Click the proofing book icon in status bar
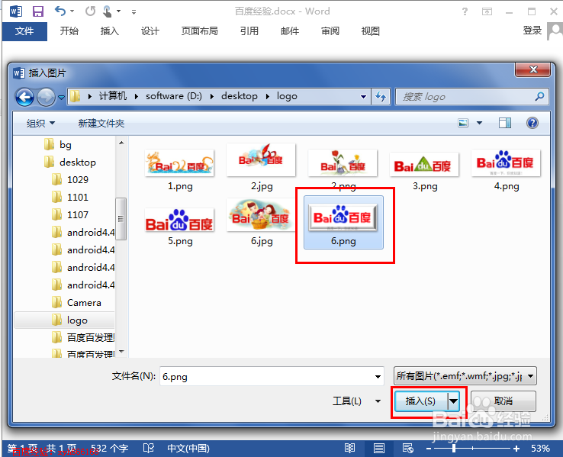 tap(148, 448)
